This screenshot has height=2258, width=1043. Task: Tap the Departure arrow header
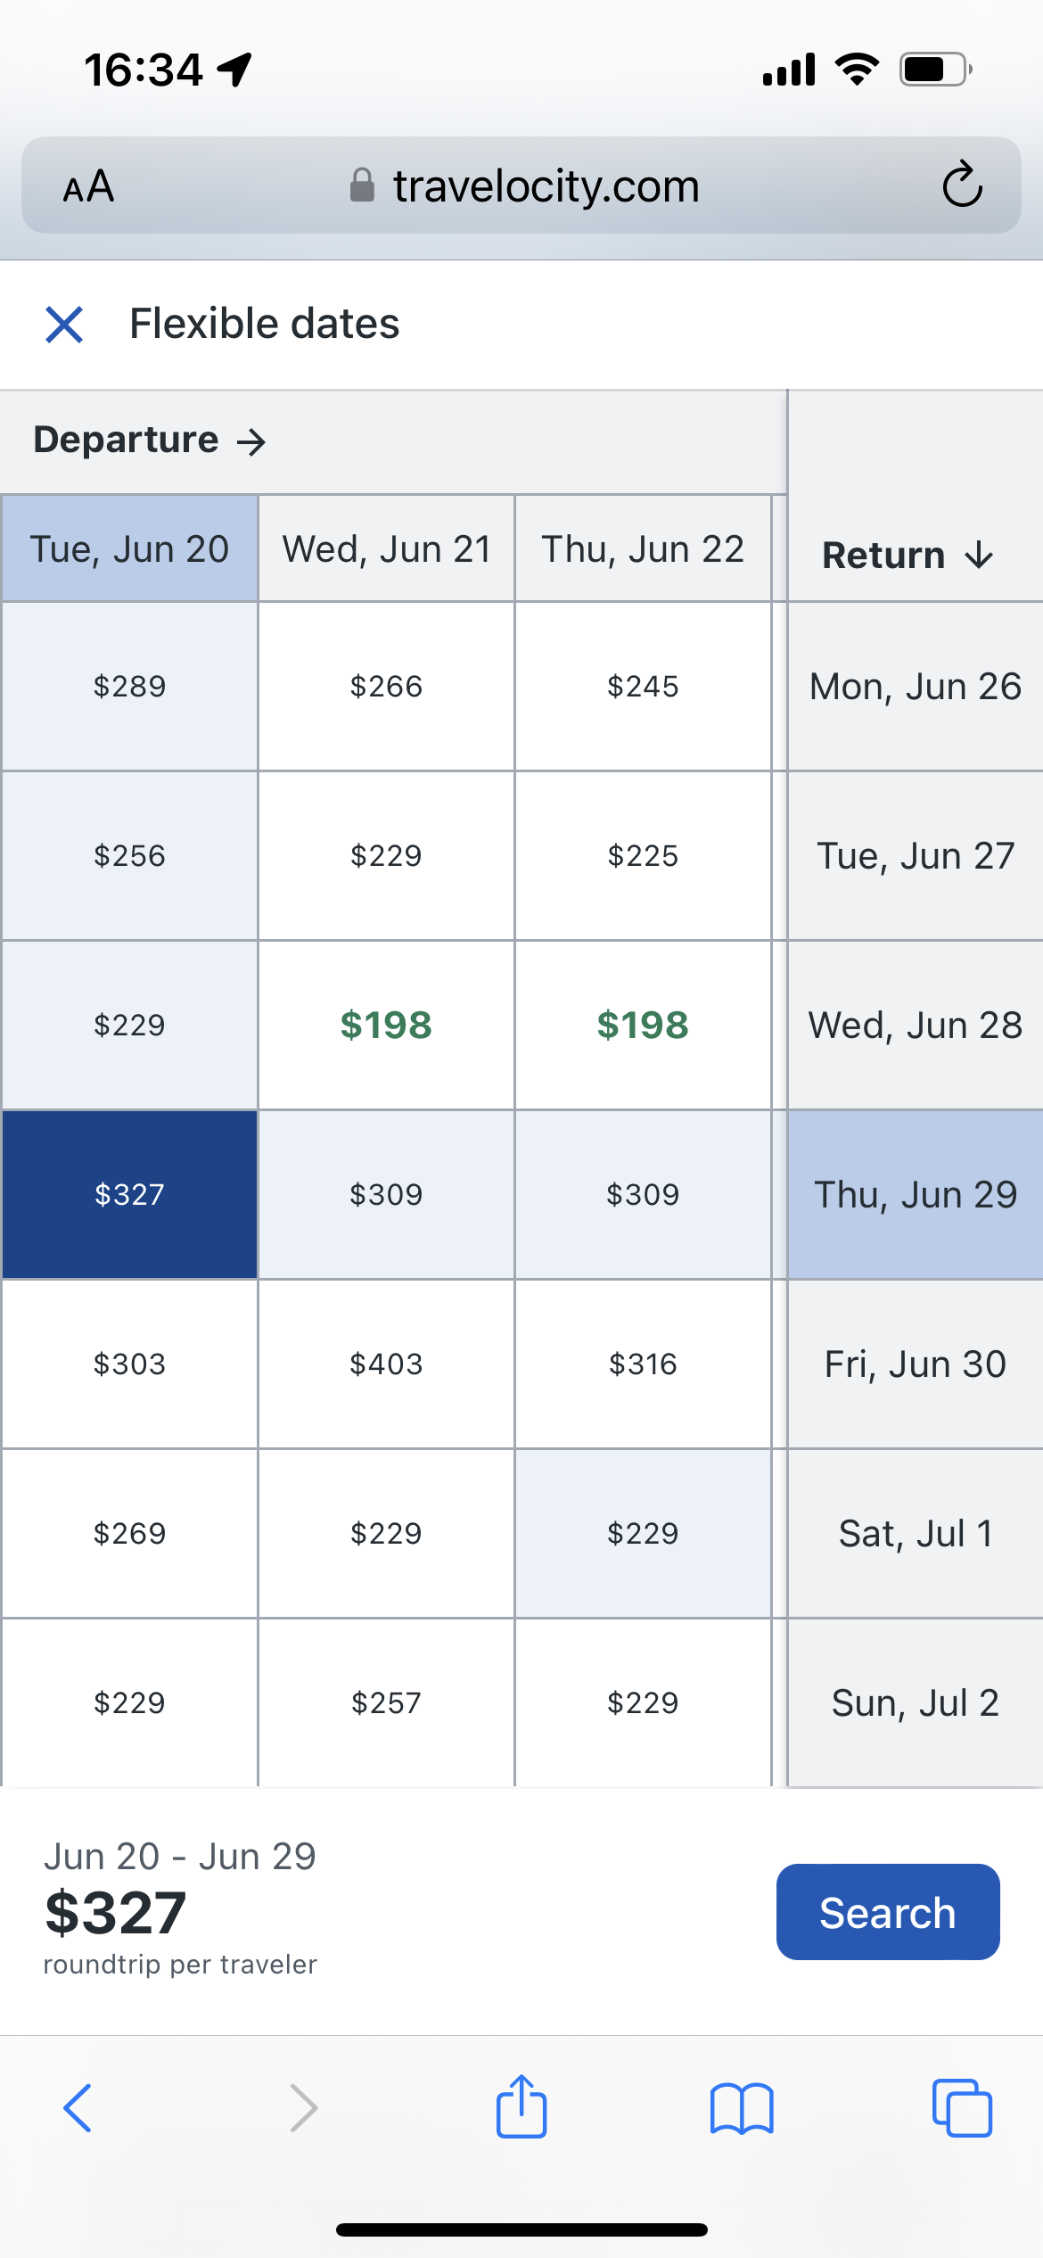click(150, 441)
